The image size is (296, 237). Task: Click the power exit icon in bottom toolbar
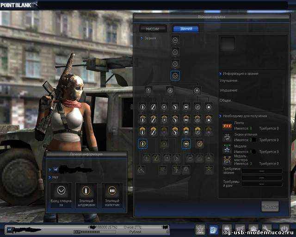(x=284, y=228)
